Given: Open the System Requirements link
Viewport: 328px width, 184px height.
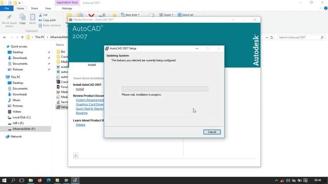Looking at the screenshot, I should [90, 100].
